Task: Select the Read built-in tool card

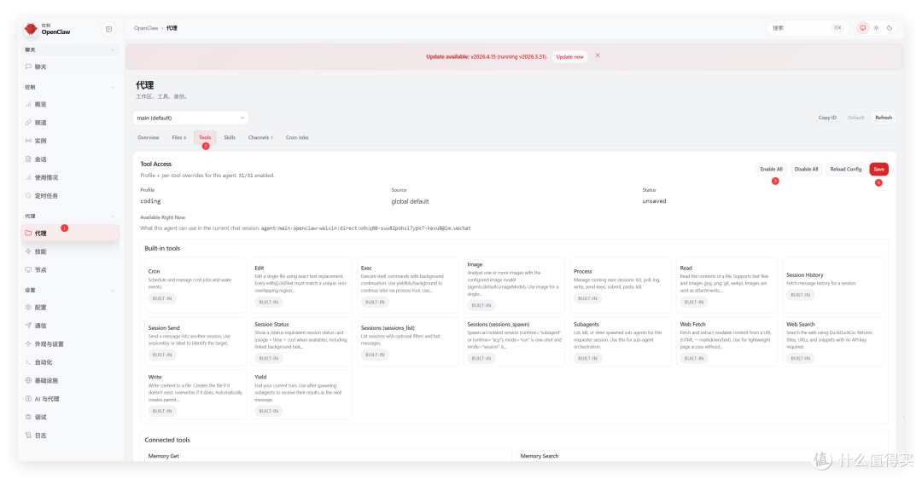Action: point(727,285)
